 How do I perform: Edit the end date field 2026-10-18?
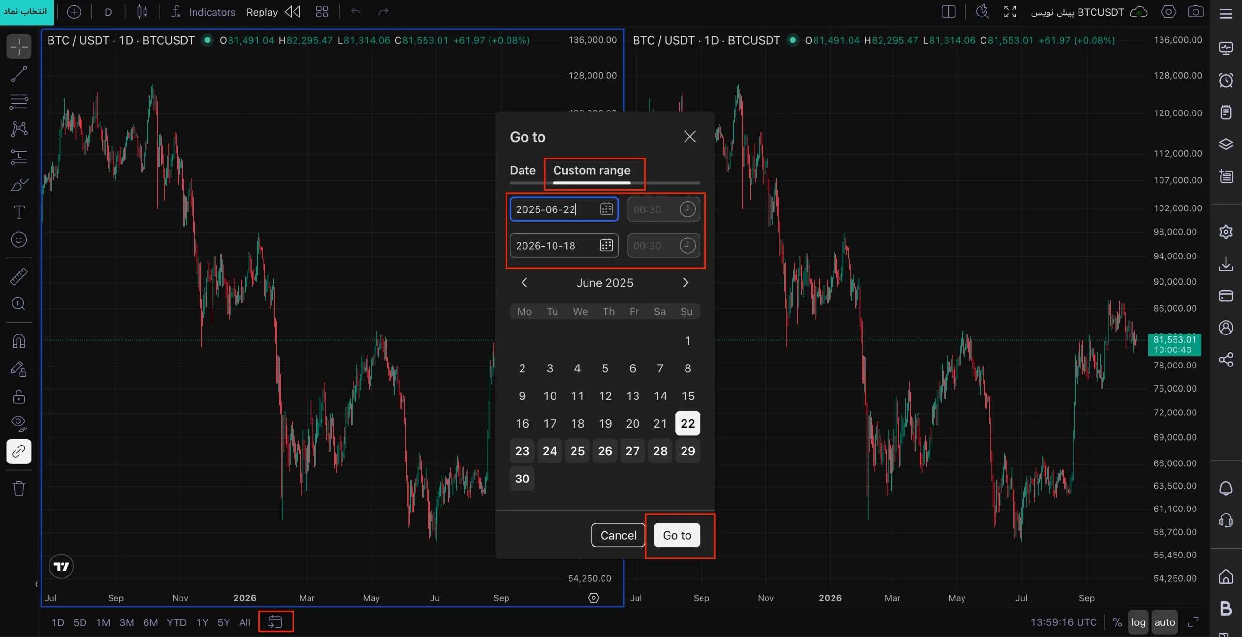[564, 245]
